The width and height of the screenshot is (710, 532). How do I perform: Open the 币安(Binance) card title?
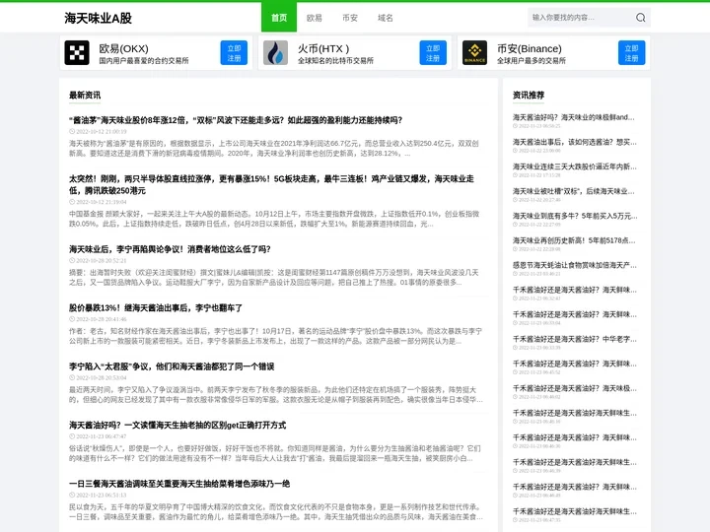(x=530, y=48)
